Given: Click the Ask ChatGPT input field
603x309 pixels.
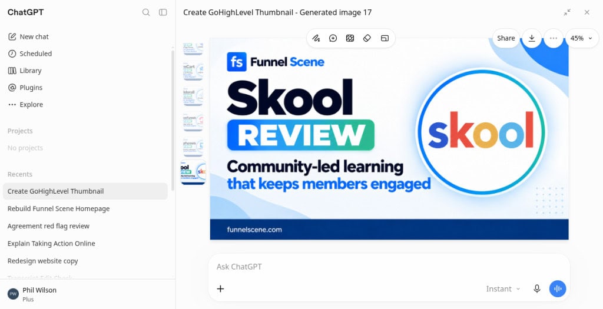Looking at the screenshot, I should (389, 267).
